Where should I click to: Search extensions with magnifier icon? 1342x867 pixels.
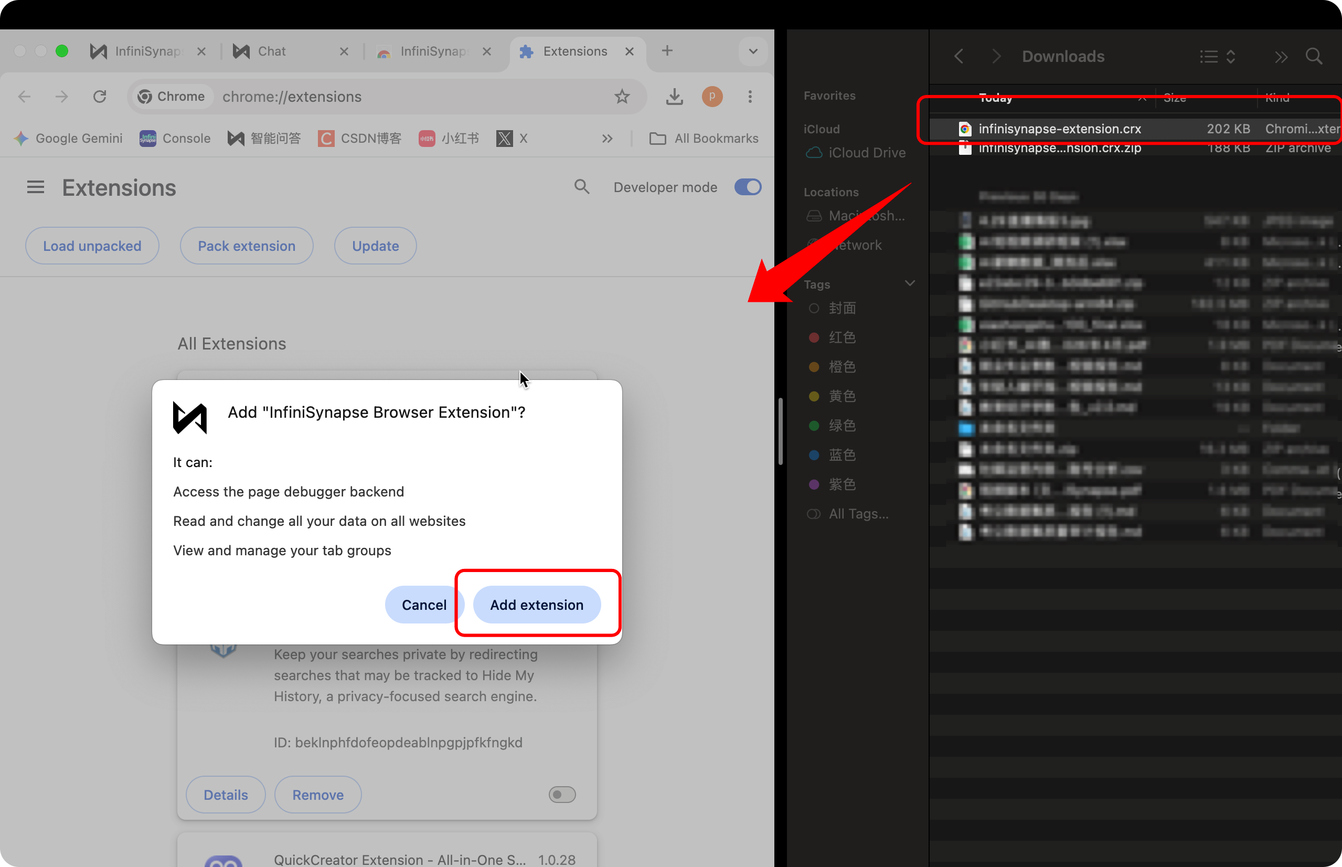582,187
